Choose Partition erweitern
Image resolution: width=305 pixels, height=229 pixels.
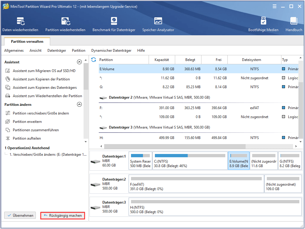point(27,122)
